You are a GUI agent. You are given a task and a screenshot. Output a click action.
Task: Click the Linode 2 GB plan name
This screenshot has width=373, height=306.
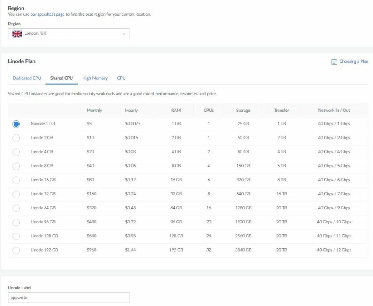point(42,138)
